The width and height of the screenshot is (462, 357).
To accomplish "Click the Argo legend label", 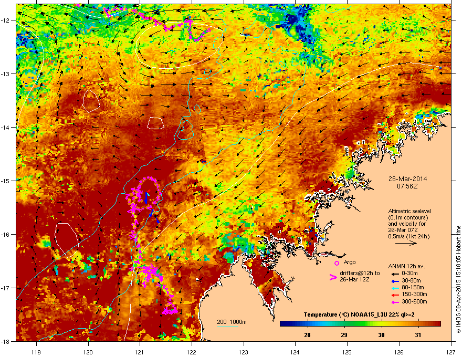I will pyautogui.click(x=350, y=262).
